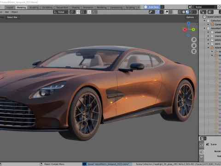This screenshot has height=166, width=221.
Task: Open the scene selector icon
Action: (x=191, y=7)
